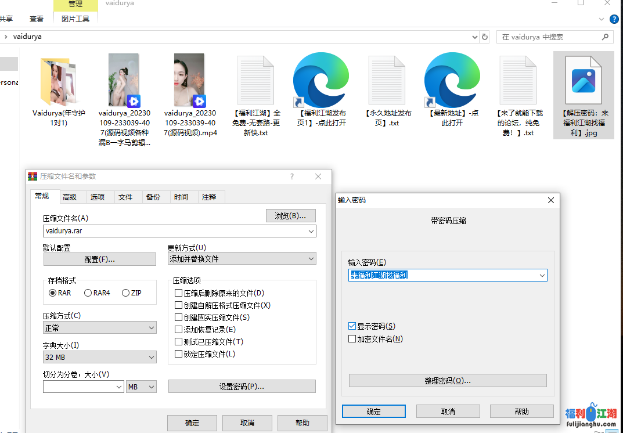
Task: Enable 创建固实压缩文件 checkbox
Action: (x=179, y=316)
